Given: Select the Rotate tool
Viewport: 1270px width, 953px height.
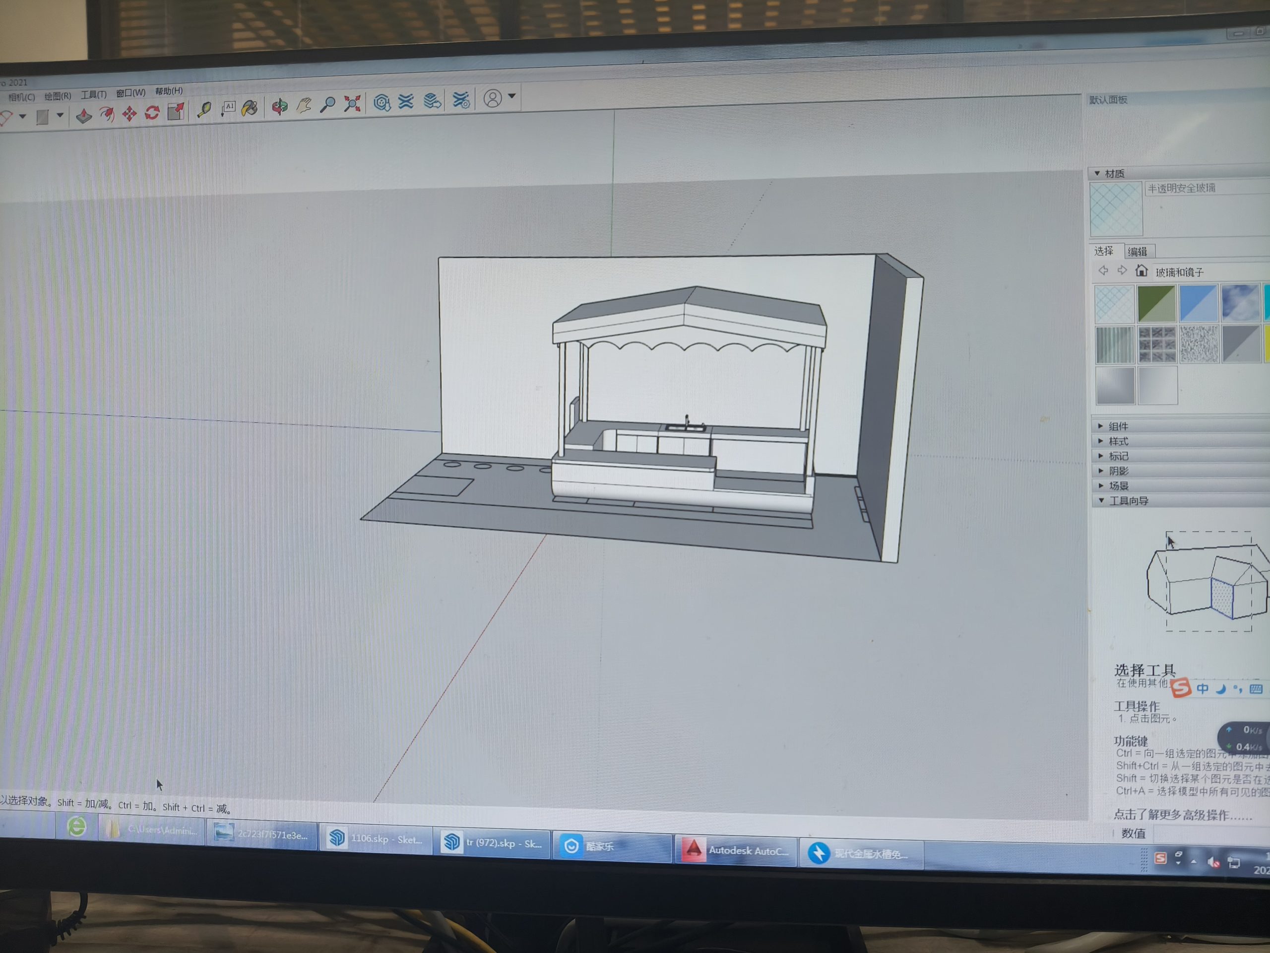Looking at the screenshot, I should 152,113.
